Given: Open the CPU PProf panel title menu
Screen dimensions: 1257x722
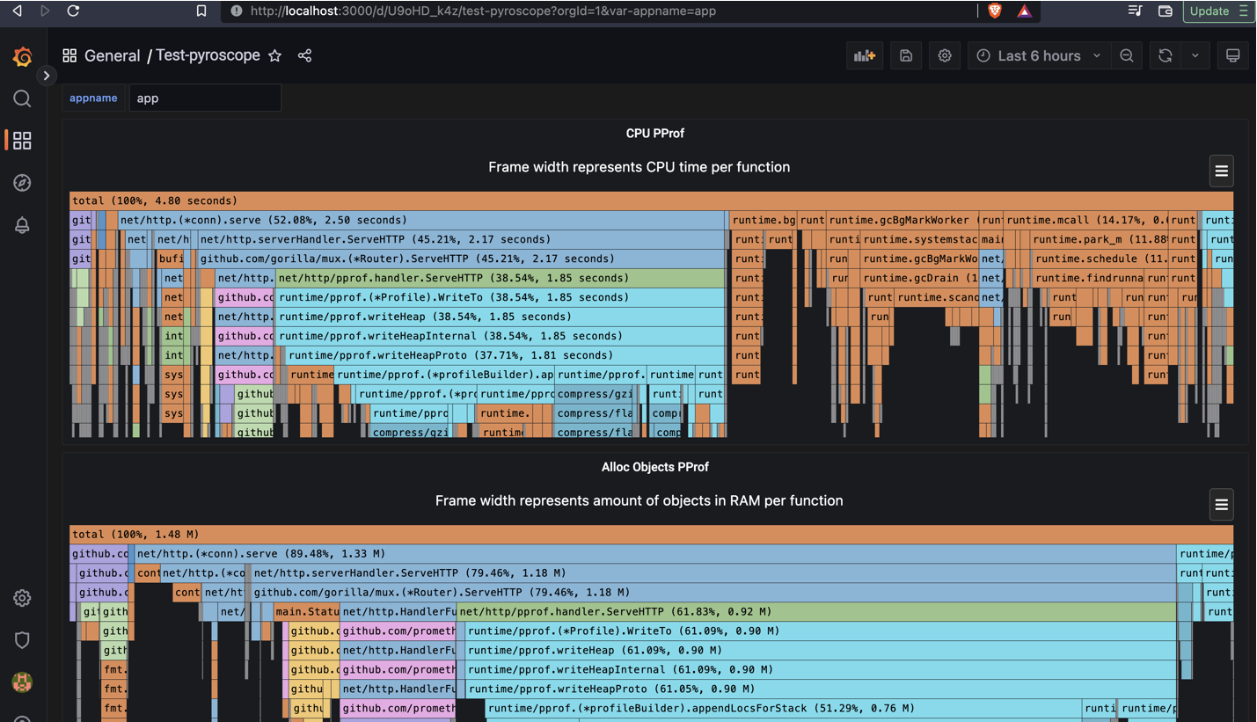Looking at the screenshot, I should (655, 134).
